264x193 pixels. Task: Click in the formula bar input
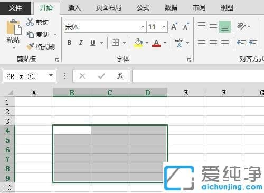click(x=198, y=76)
